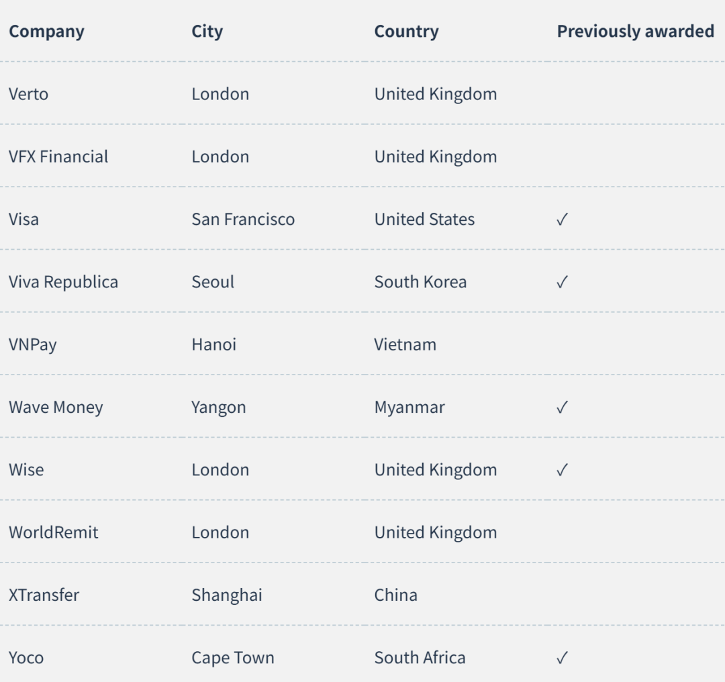Viewport: 725px width, 682px height.
Task: Click the Previously awarded column header
Action: (635, 32)
